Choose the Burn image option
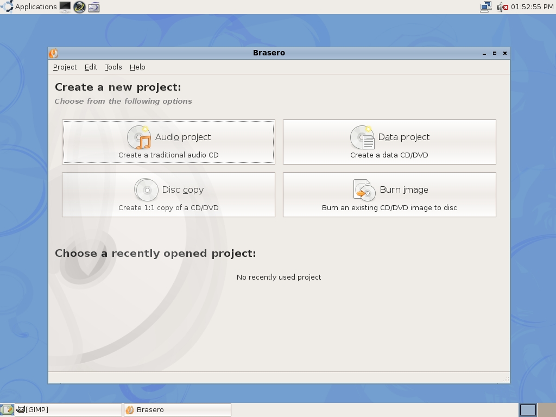The width and height of the screenshot is (556, 417). coord(389,195)
